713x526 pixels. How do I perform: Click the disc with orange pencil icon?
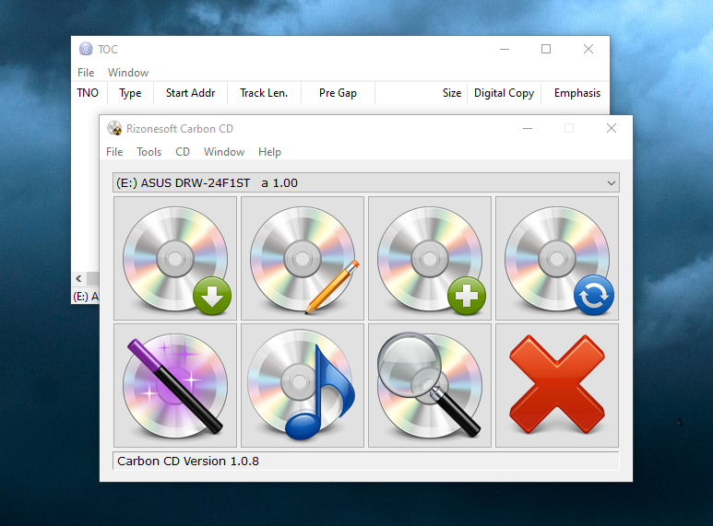click(x=303, y=259)
